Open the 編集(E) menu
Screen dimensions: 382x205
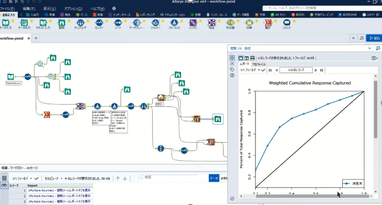[x=29, y=8]
